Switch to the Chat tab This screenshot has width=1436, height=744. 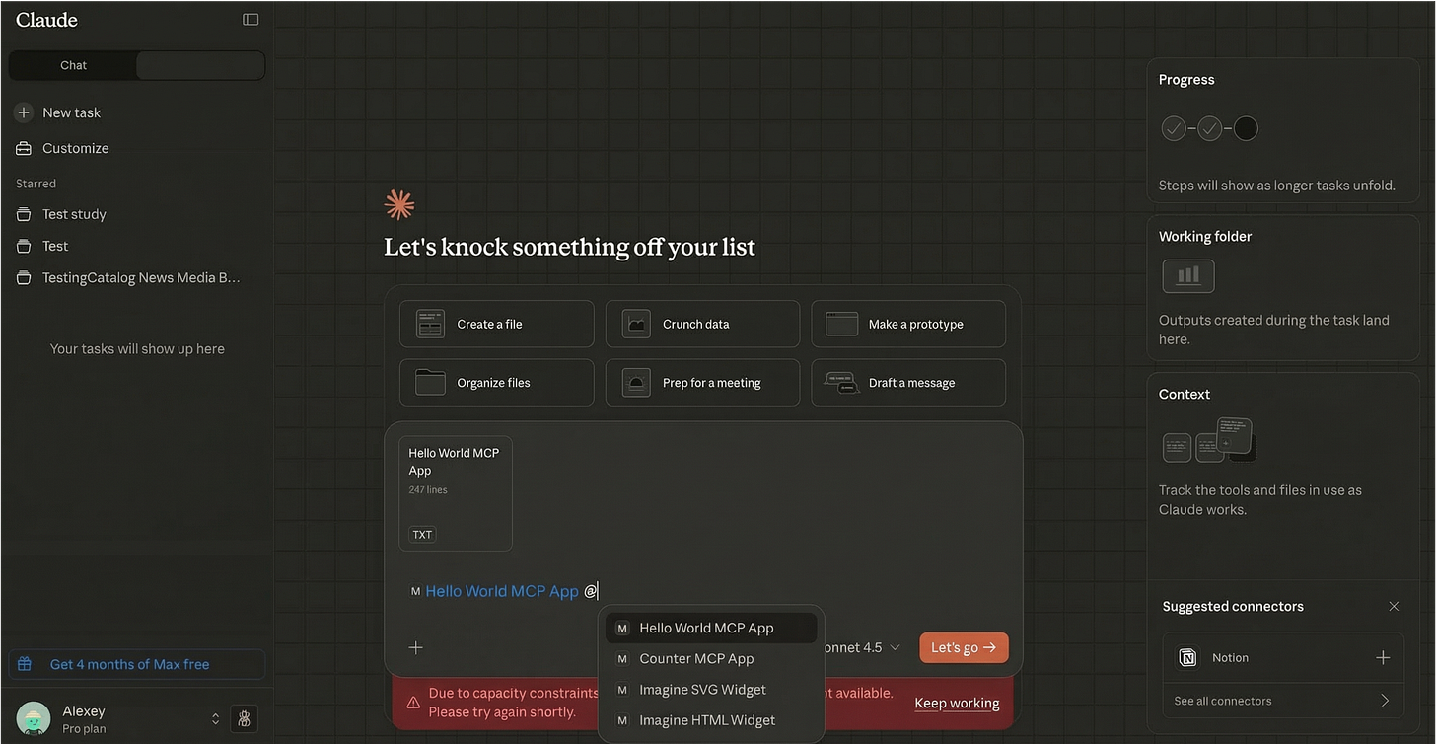(x=73, y=65)
